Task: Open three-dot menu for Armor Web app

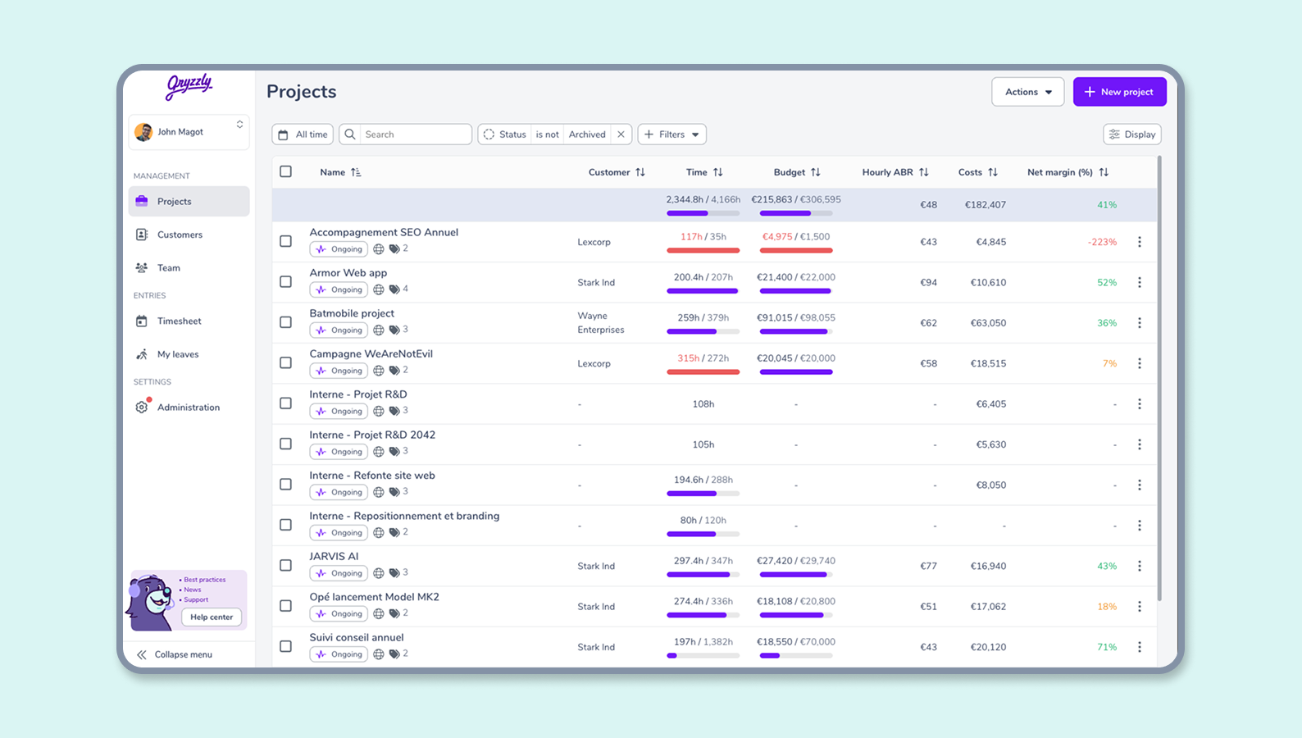Action: (1139, 282)
